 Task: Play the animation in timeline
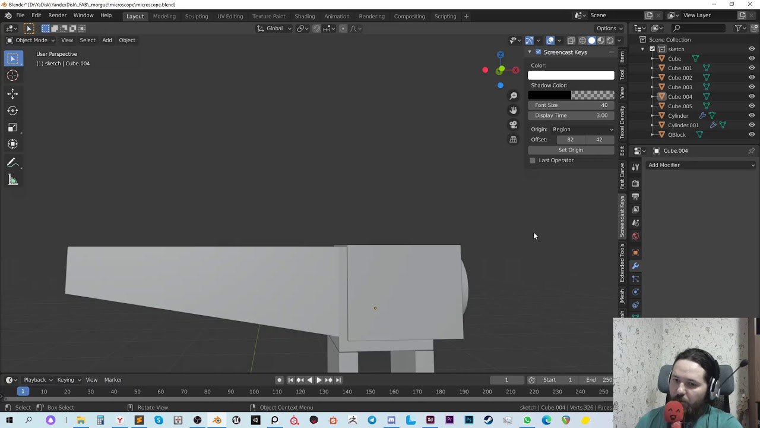pyautogui.click(x=319, y=380)
